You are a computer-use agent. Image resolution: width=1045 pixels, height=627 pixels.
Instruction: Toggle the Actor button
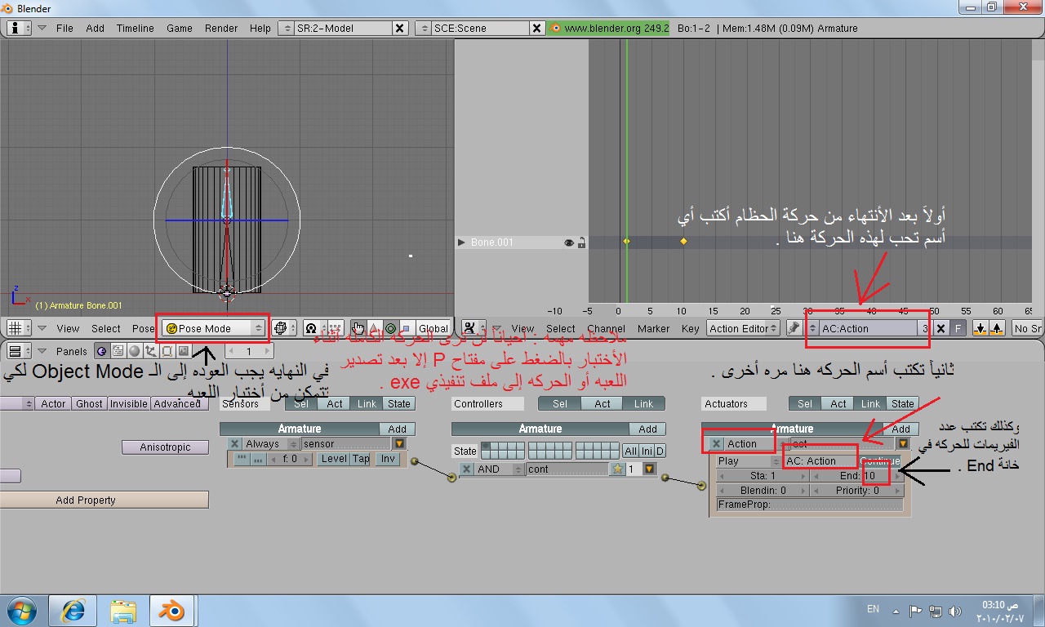53,404
